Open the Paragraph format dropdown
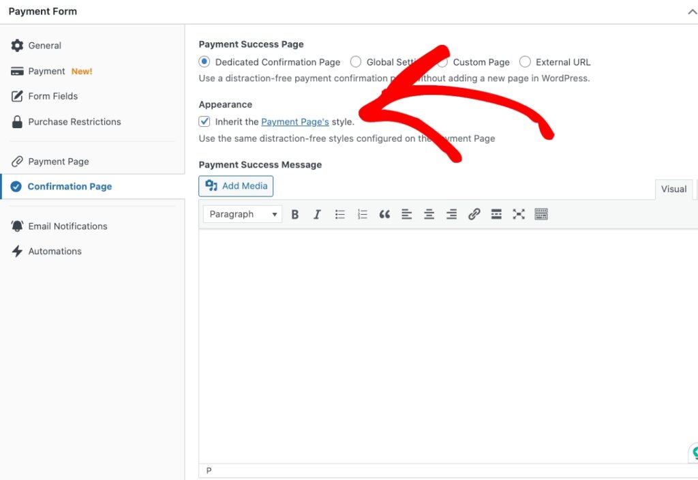Viewport: 698px width, 480px height. tap(243, 214)
